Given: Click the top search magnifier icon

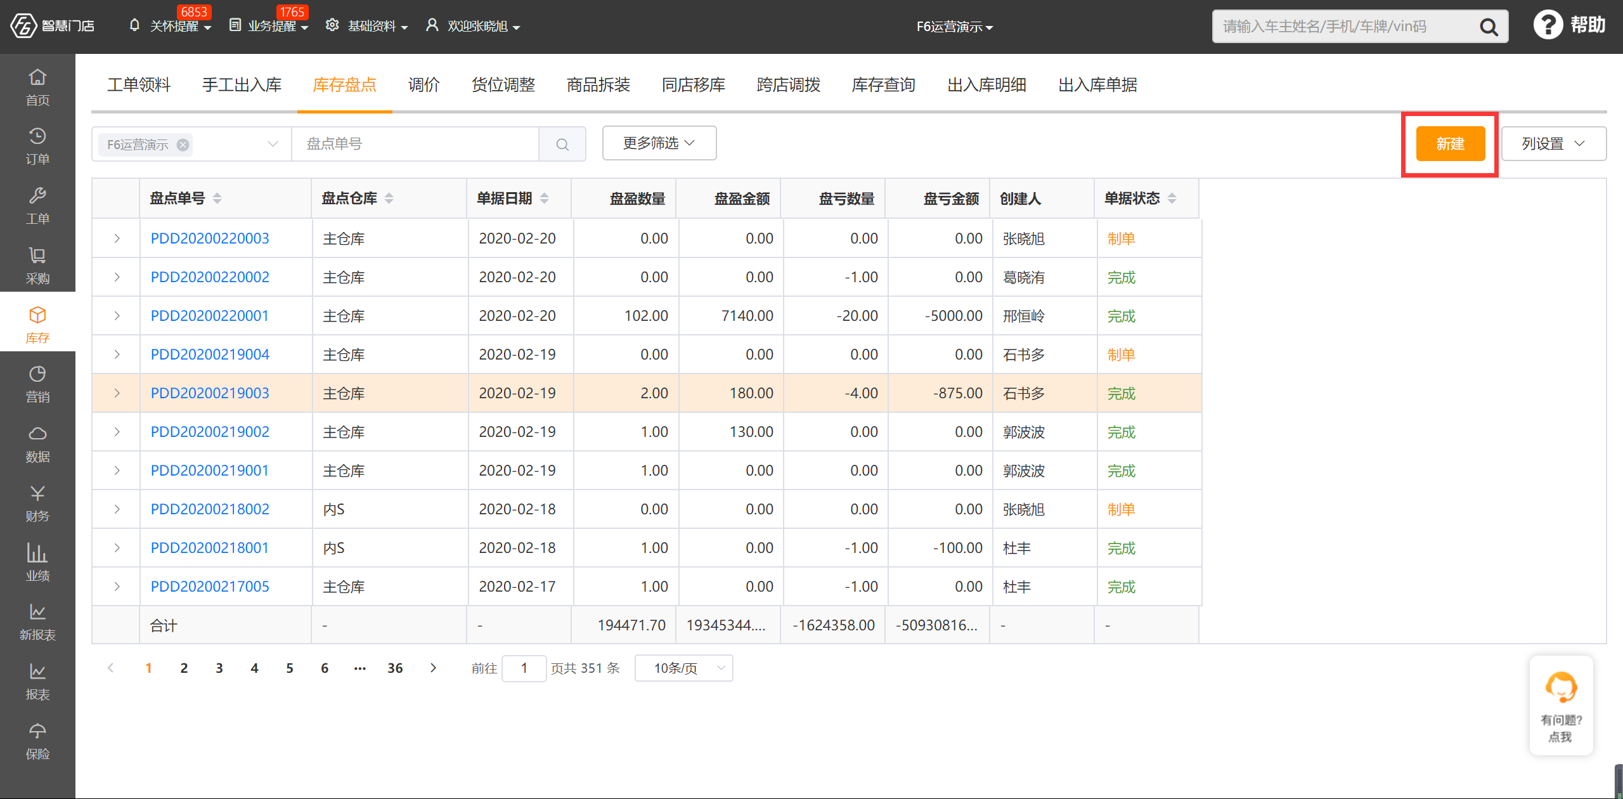Looking at the screenshot, I should click(x=1488, y=27).
